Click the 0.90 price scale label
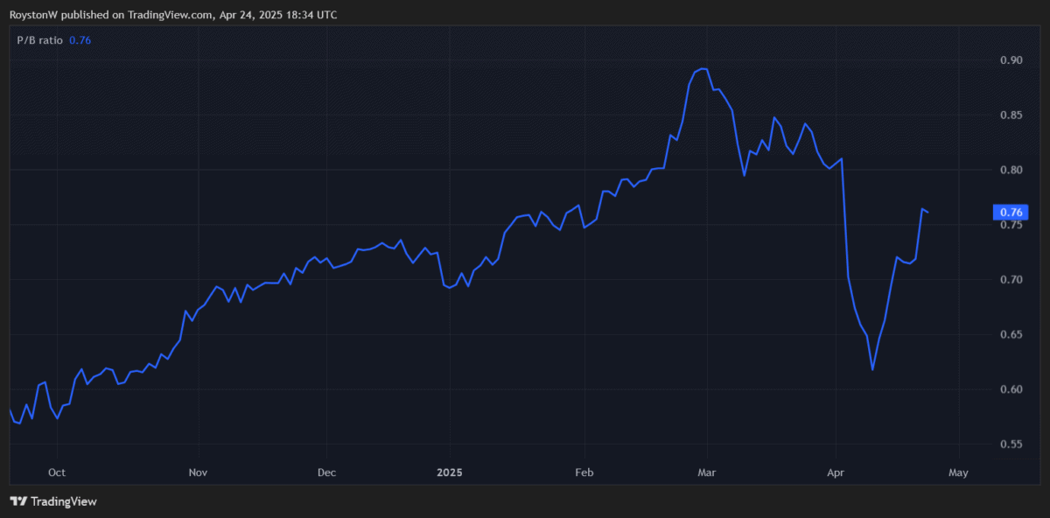The width and height of the screenshot is (1050, 518). point(1011,60)
